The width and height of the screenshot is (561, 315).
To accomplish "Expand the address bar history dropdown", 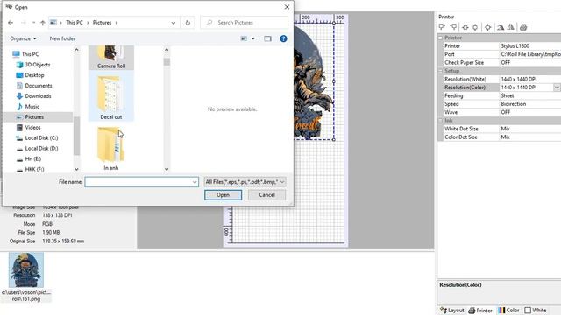I will 174,23.
